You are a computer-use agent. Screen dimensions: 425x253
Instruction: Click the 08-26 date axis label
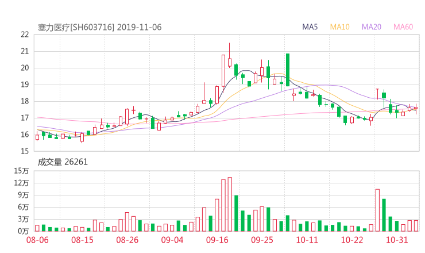(x=127, y=240)
